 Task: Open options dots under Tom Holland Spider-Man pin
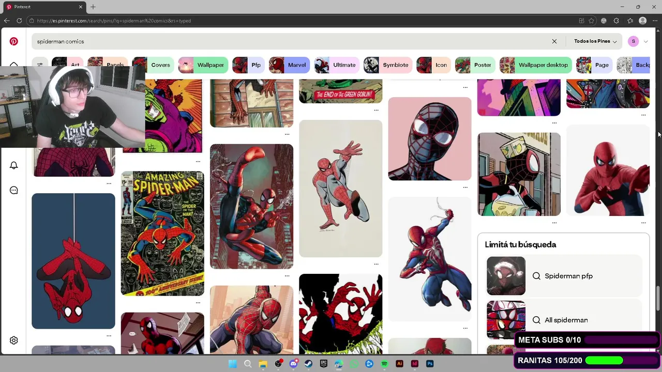tap(643, 223)
